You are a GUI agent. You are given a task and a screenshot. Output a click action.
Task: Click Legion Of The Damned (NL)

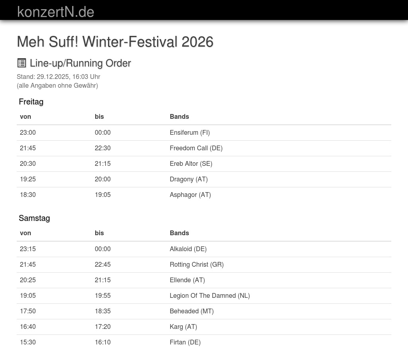coord(210,296)
